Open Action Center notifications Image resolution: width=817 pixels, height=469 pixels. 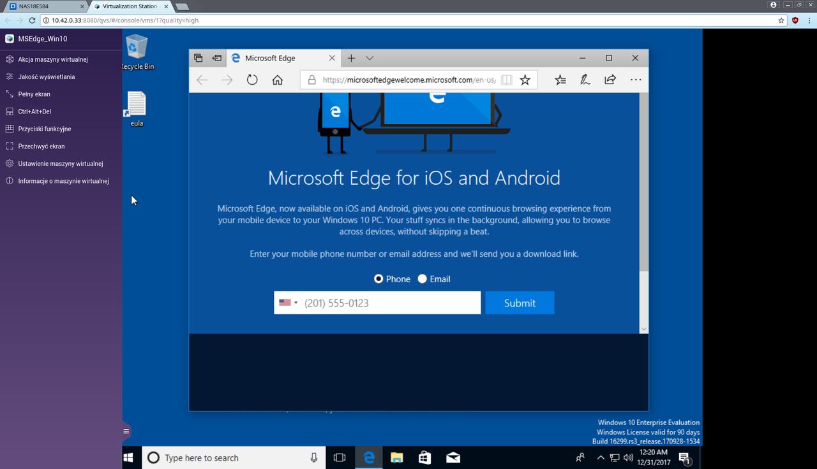point(685,458)
